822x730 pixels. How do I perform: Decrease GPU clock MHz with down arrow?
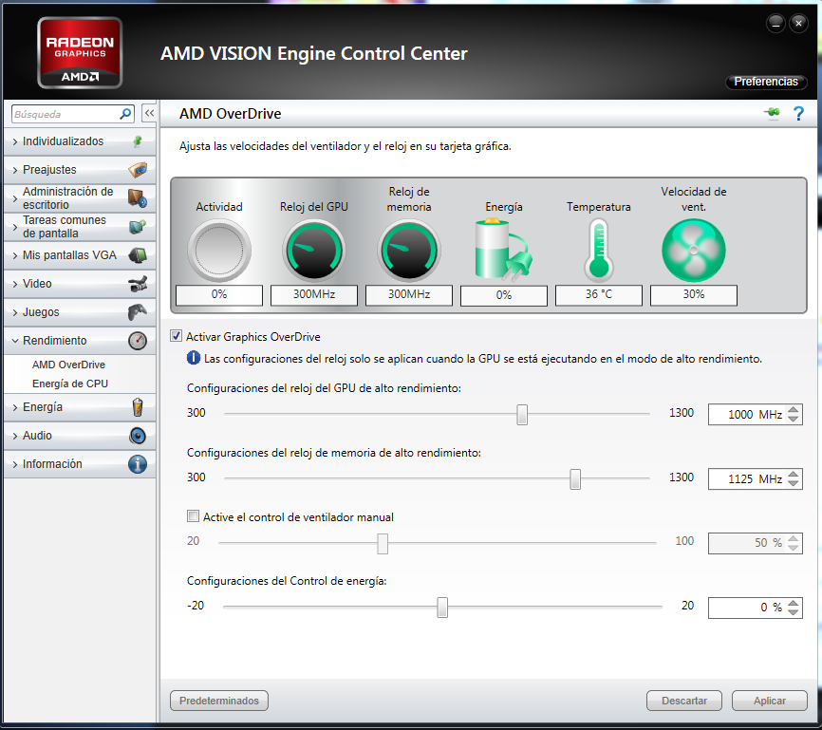794,419
